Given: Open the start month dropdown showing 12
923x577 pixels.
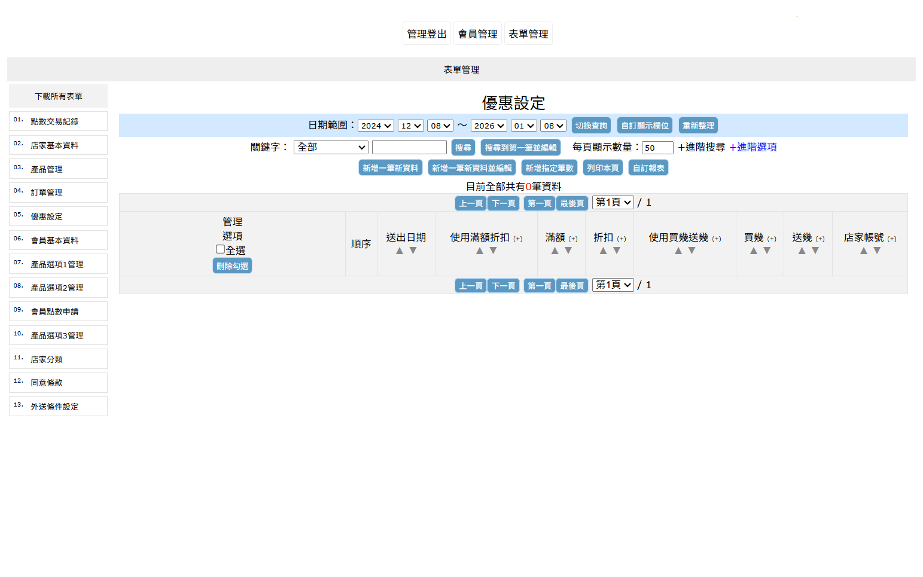Looking at the screenshot, I should 410,126.
